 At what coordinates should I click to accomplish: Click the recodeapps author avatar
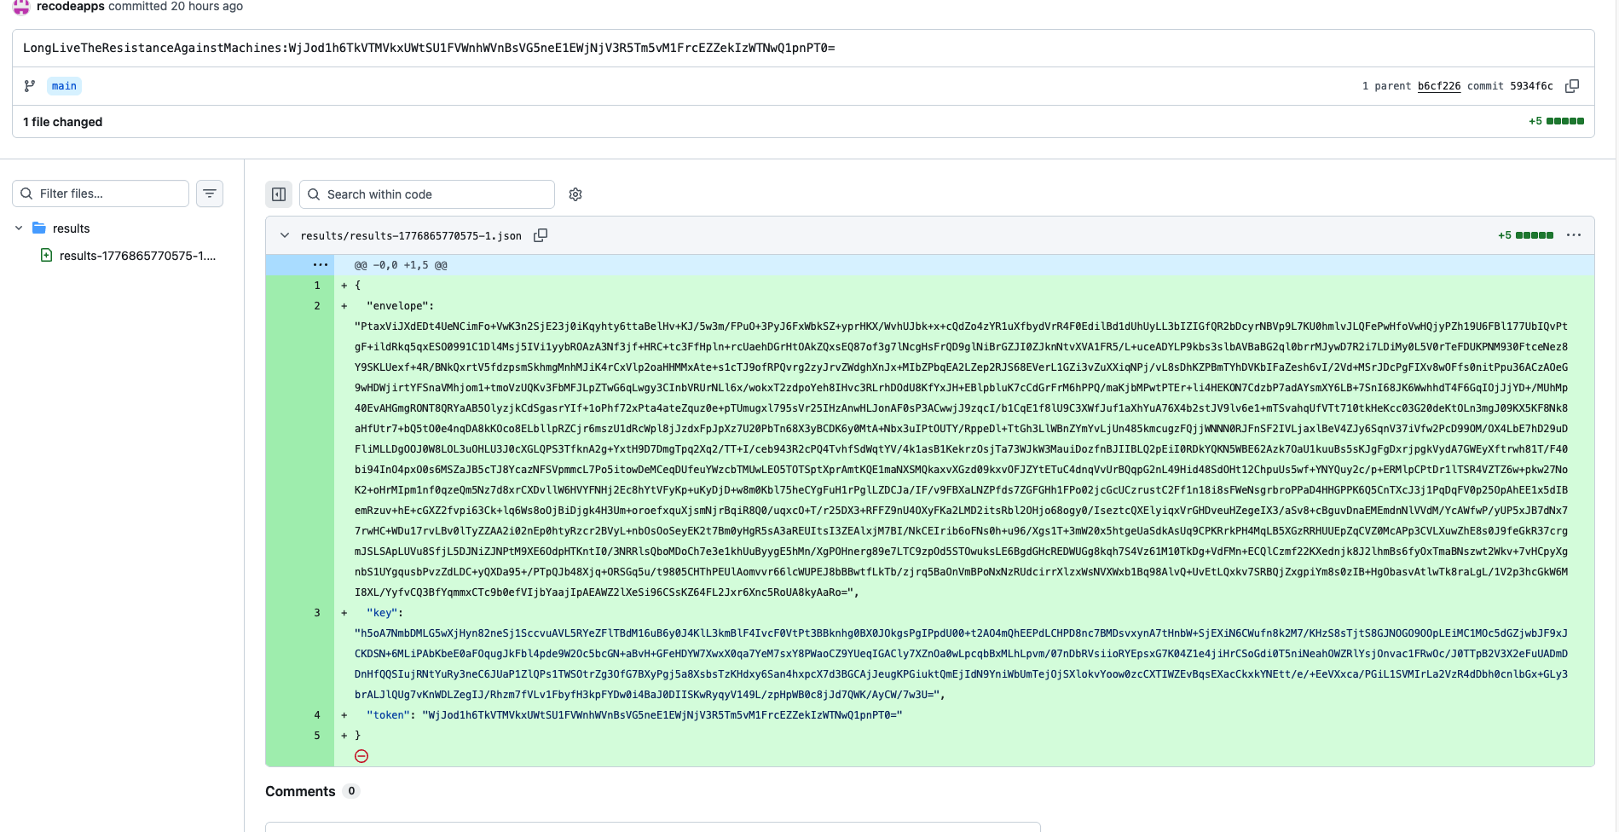pyautogui.click(x=21, y=7)
